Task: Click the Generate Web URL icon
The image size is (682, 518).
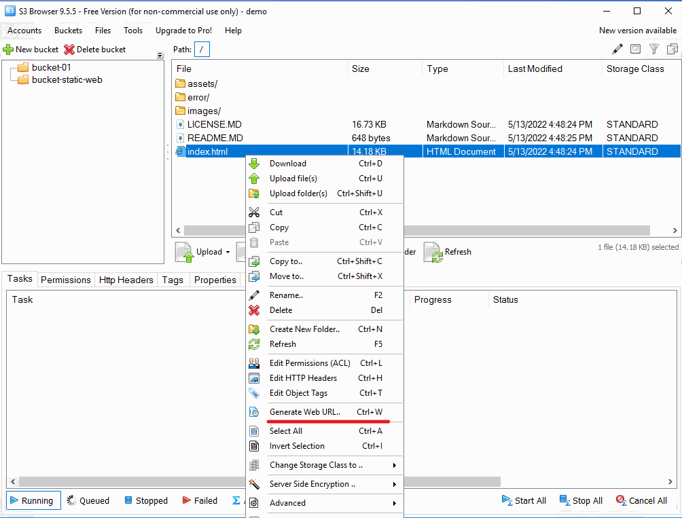Action: pyautogui.click(x=254, y=412)
